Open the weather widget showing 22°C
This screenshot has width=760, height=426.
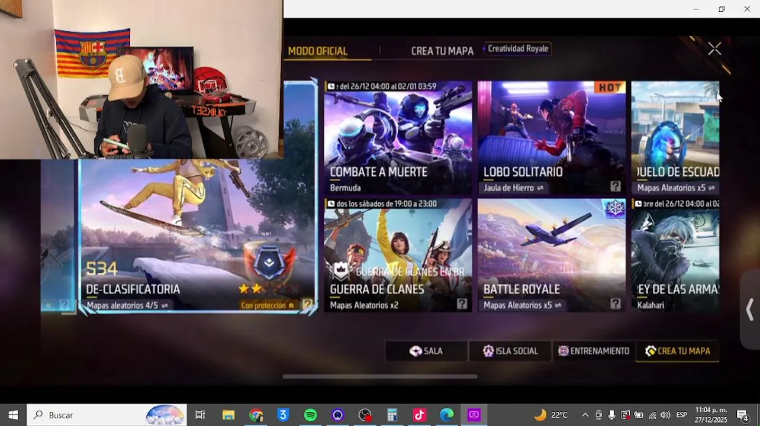[x=551, y=415]
